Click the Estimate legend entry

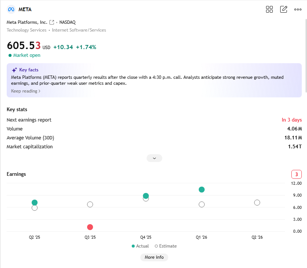tap(166, 246)
